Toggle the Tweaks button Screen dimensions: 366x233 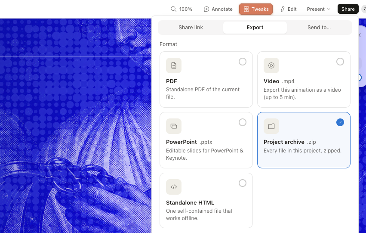click(256, 9)
